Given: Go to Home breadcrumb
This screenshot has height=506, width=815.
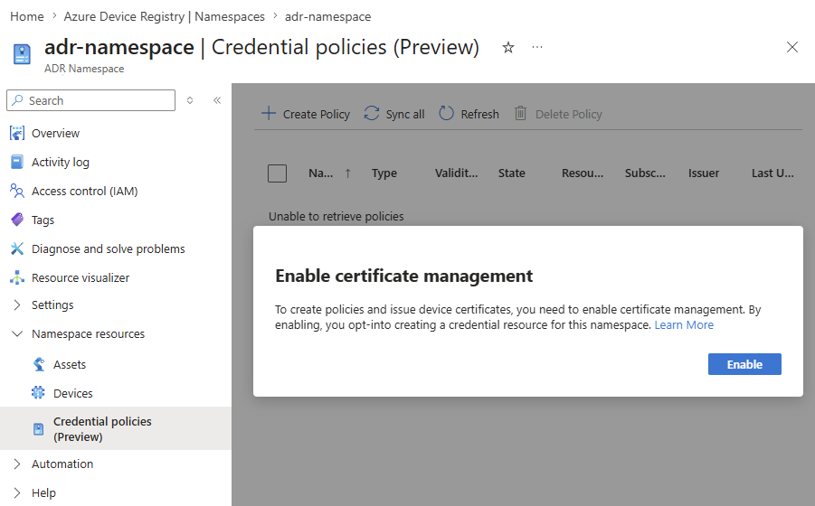Looking at the screenshot, I should [x=27, y=16].
